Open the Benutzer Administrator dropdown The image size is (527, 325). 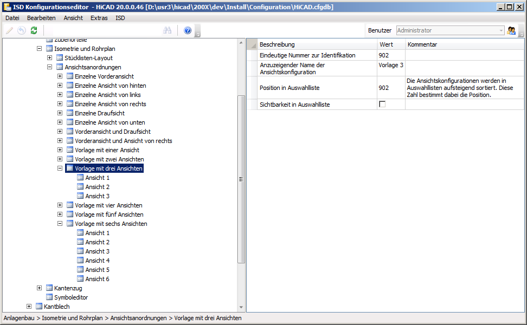[501, 30]
